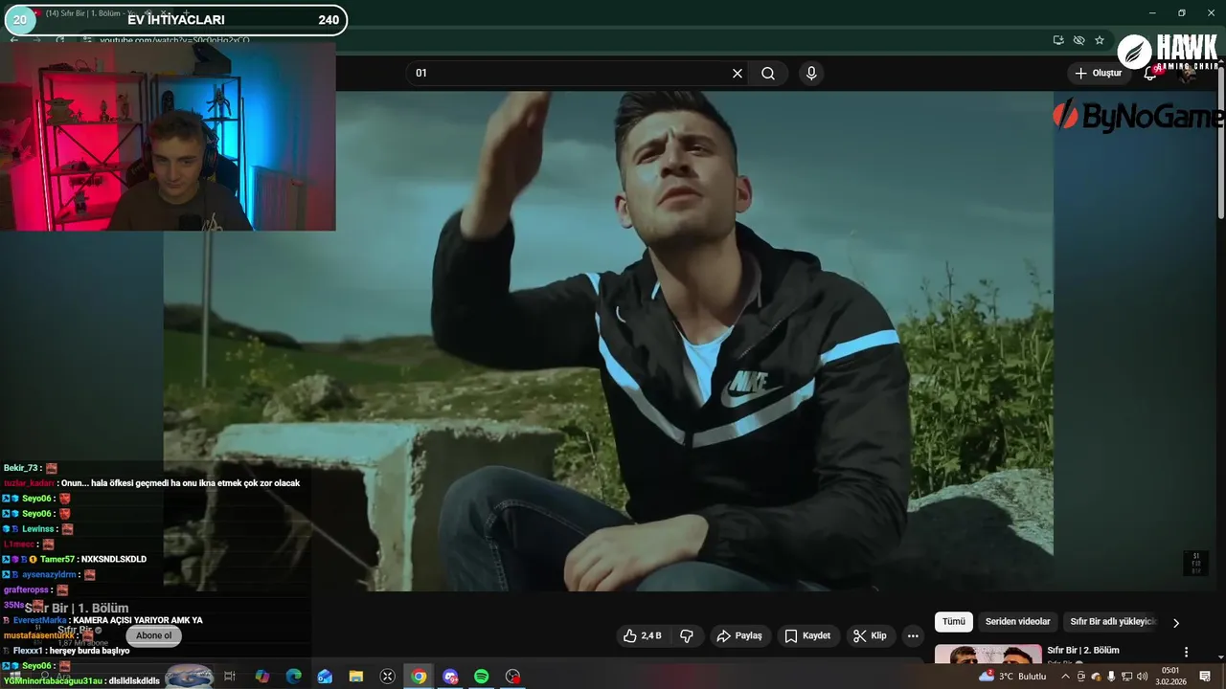Image resolution: width=1226 pixels, height=689 pixels.
Task: Click chat message from EverestMarka
Action: (102, 620)
